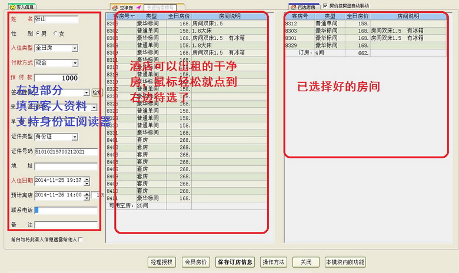
Task: Open the 会员房价 button
Action: tap(195, 262)
